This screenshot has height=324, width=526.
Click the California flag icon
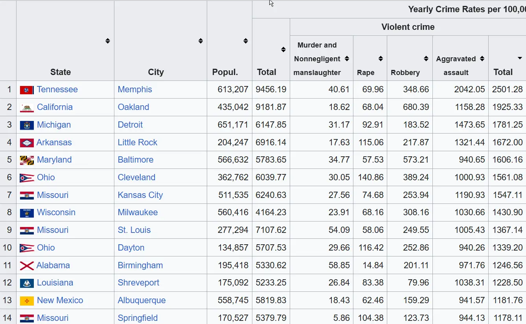click(x=27, y=108)
